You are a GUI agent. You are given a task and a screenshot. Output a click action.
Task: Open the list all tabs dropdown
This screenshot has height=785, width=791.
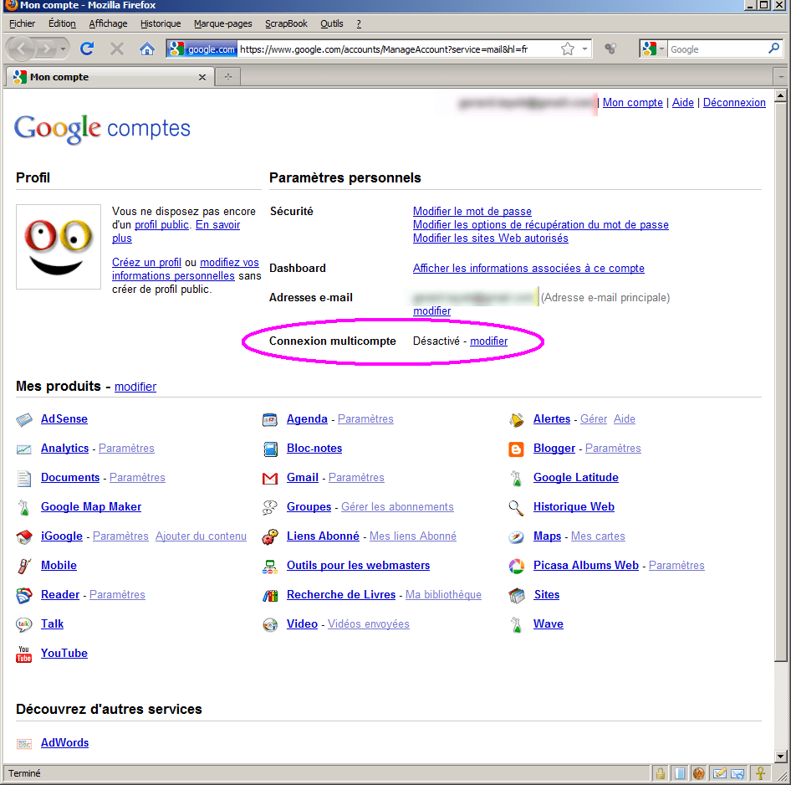(x=781, y=77)
